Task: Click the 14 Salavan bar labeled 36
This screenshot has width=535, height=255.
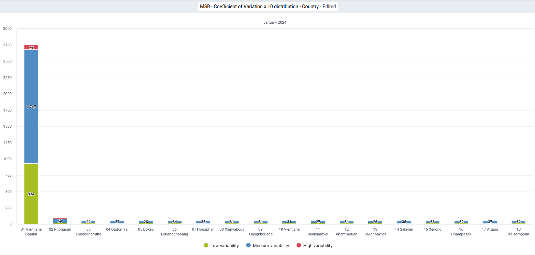Action: 404,222
